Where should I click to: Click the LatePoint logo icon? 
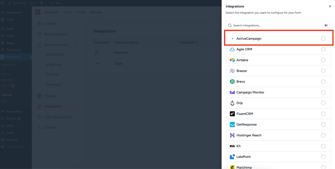tap(232, 157)
